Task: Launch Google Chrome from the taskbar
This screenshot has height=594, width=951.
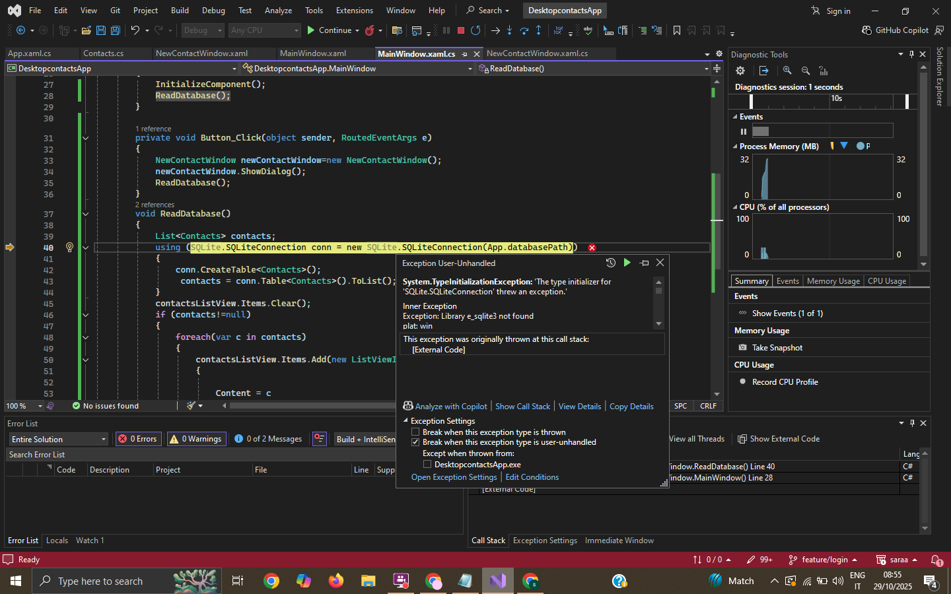Action: click(271, 581)
